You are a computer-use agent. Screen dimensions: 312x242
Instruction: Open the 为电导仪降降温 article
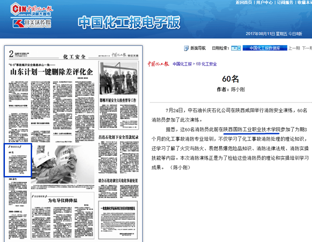click(62, 201)
